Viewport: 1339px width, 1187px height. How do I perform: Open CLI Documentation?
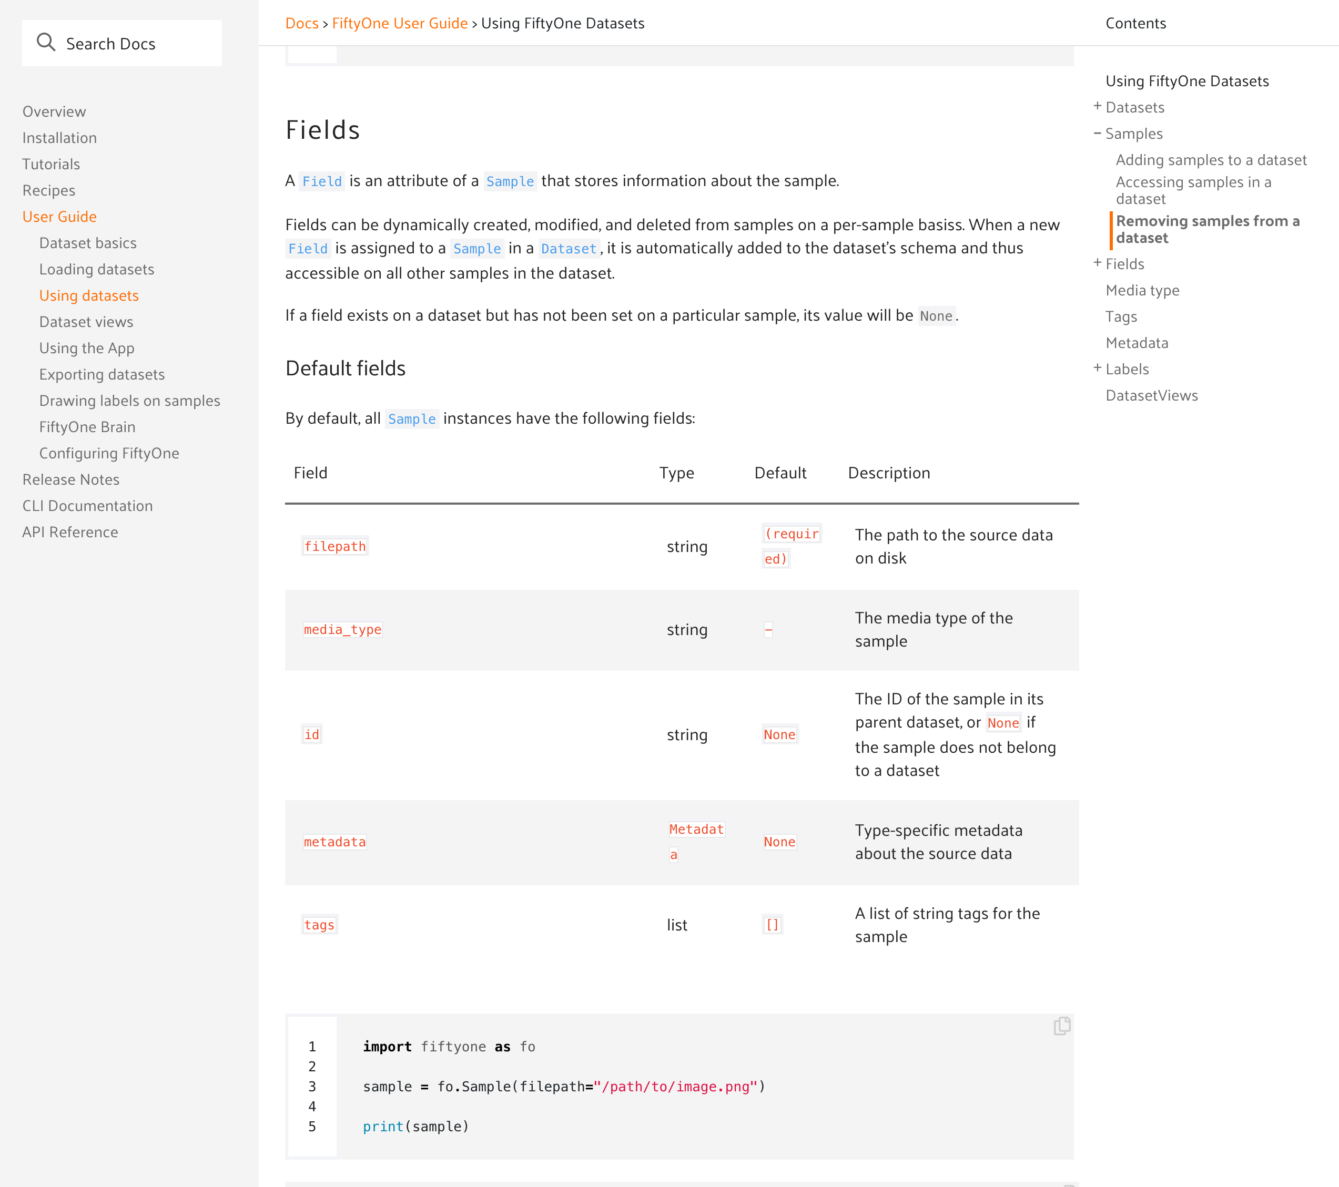pos(87,505)
